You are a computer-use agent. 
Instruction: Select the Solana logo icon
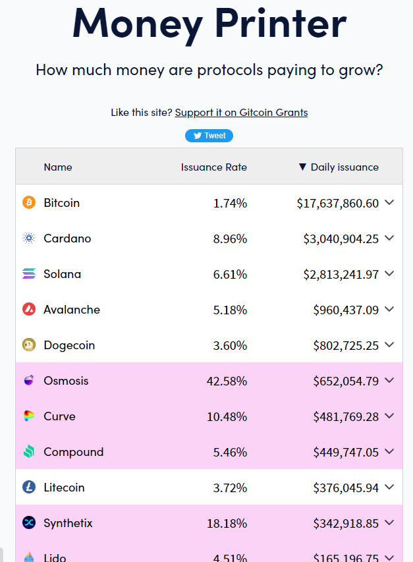point(28,273)
